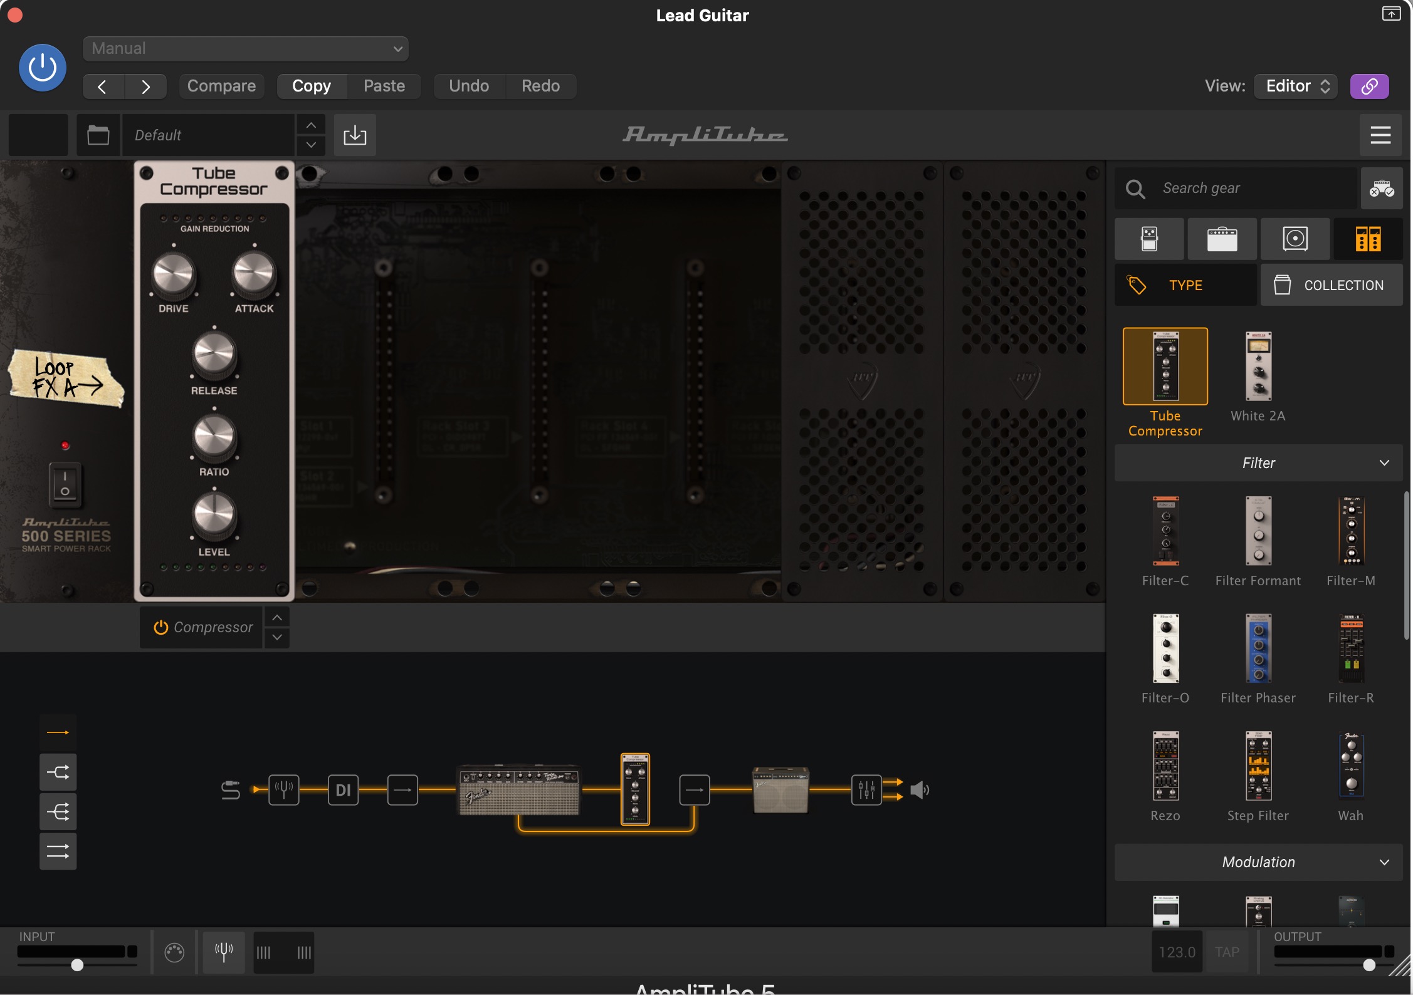
Task: Select the two-path split signal routing
Action: tap(58, 772)
